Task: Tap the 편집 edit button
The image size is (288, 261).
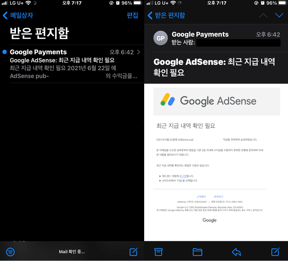Action: click(x=132, y=15)
